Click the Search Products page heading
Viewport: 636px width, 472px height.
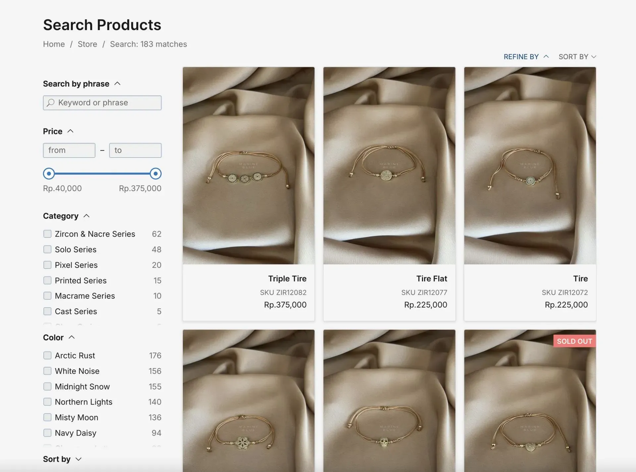click(102, 25)
